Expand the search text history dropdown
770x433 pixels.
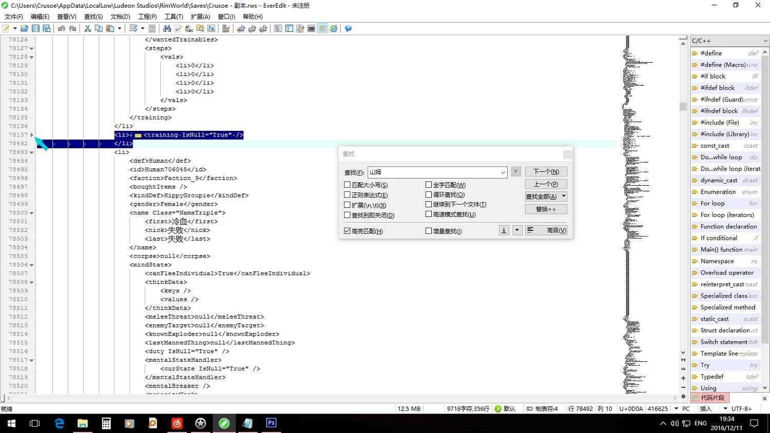(503, 172)
